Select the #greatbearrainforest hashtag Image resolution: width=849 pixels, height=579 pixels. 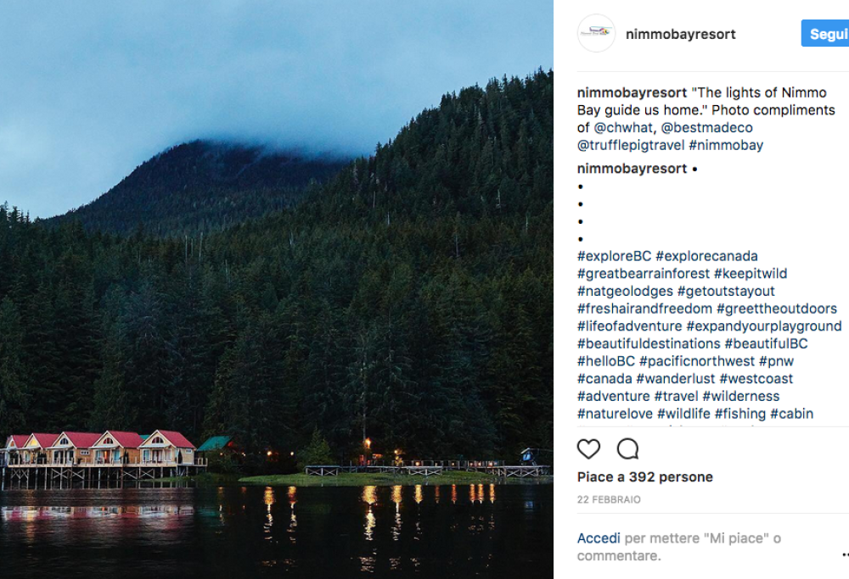coord(644,274)
